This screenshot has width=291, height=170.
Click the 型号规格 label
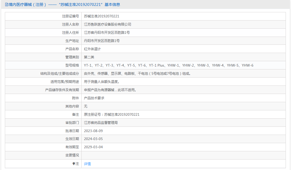pyautogui.click(x=72, y=65)
